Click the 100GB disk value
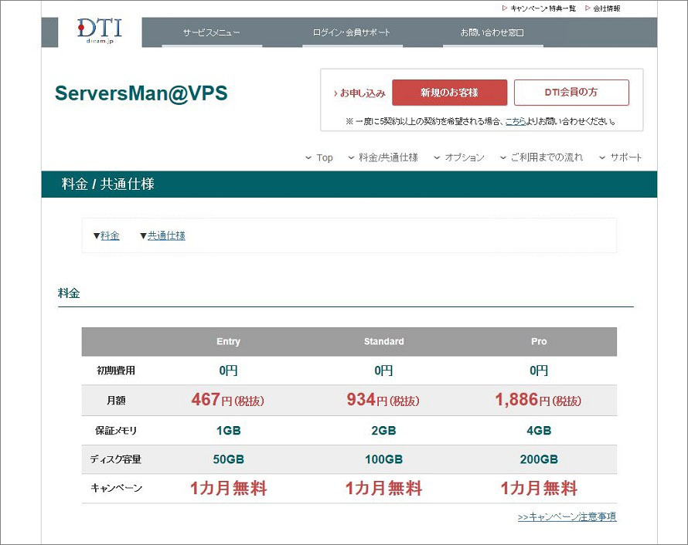 384,459
